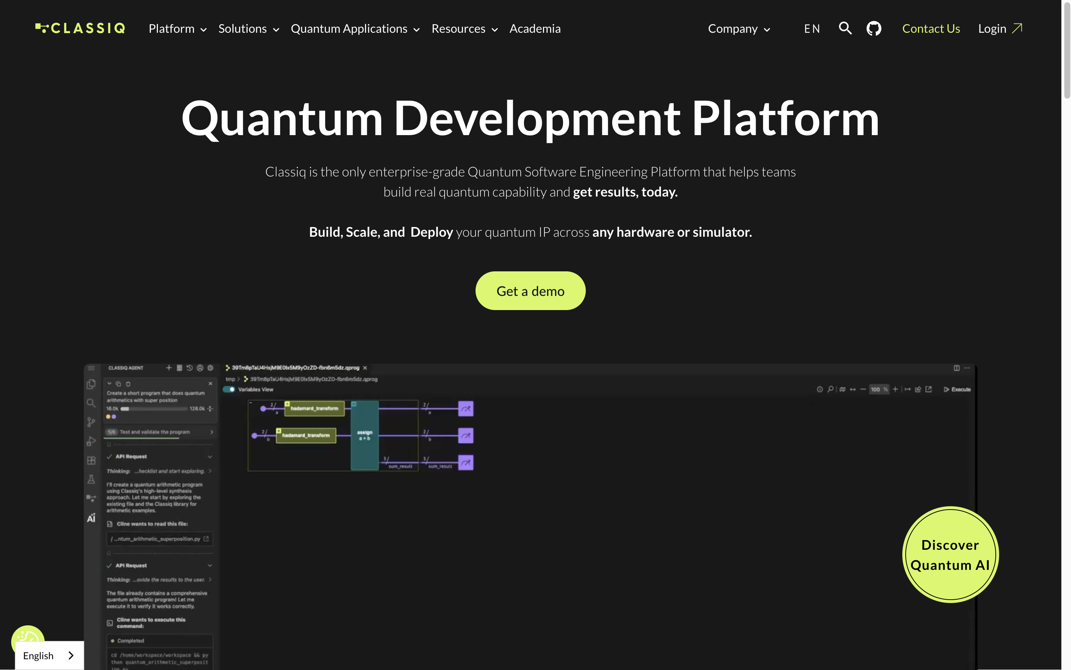
Task: Open the Login link
Action: 1000,29
